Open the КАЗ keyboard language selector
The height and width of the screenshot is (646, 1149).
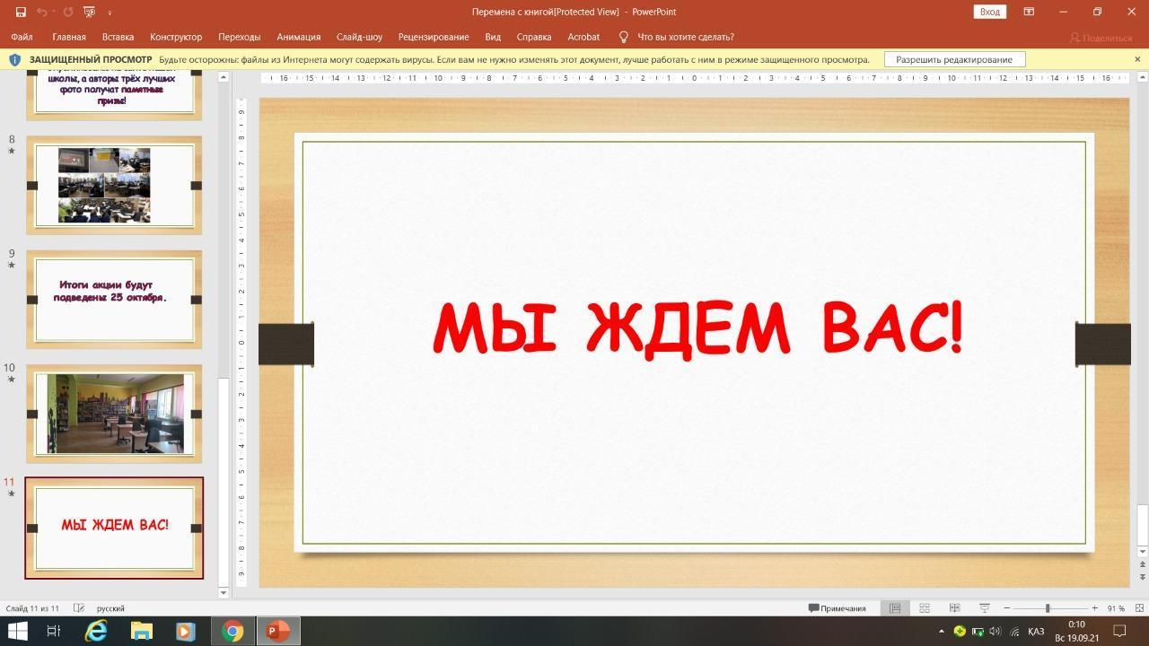tap(1035, 632)
